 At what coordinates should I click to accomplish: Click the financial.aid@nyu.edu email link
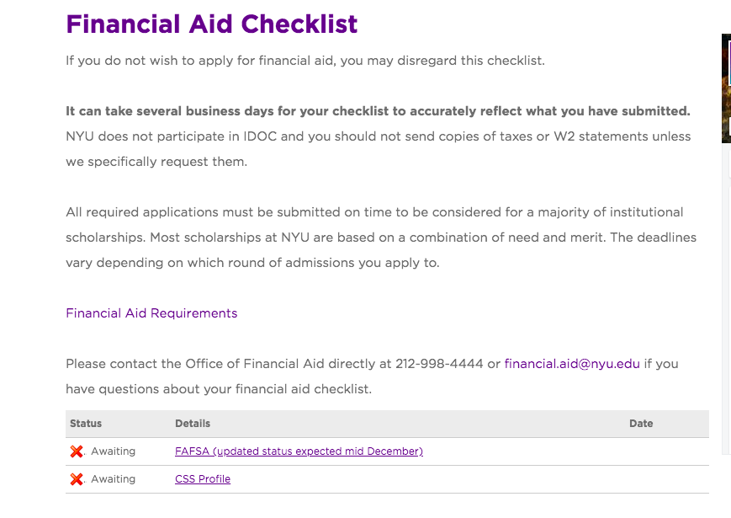point(572,364)
